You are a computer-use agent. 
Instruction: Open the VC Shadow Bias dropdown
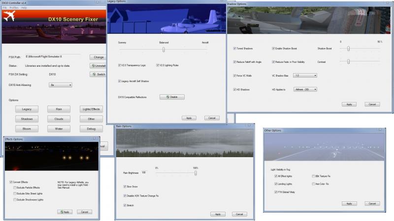[x=305, y=76]
